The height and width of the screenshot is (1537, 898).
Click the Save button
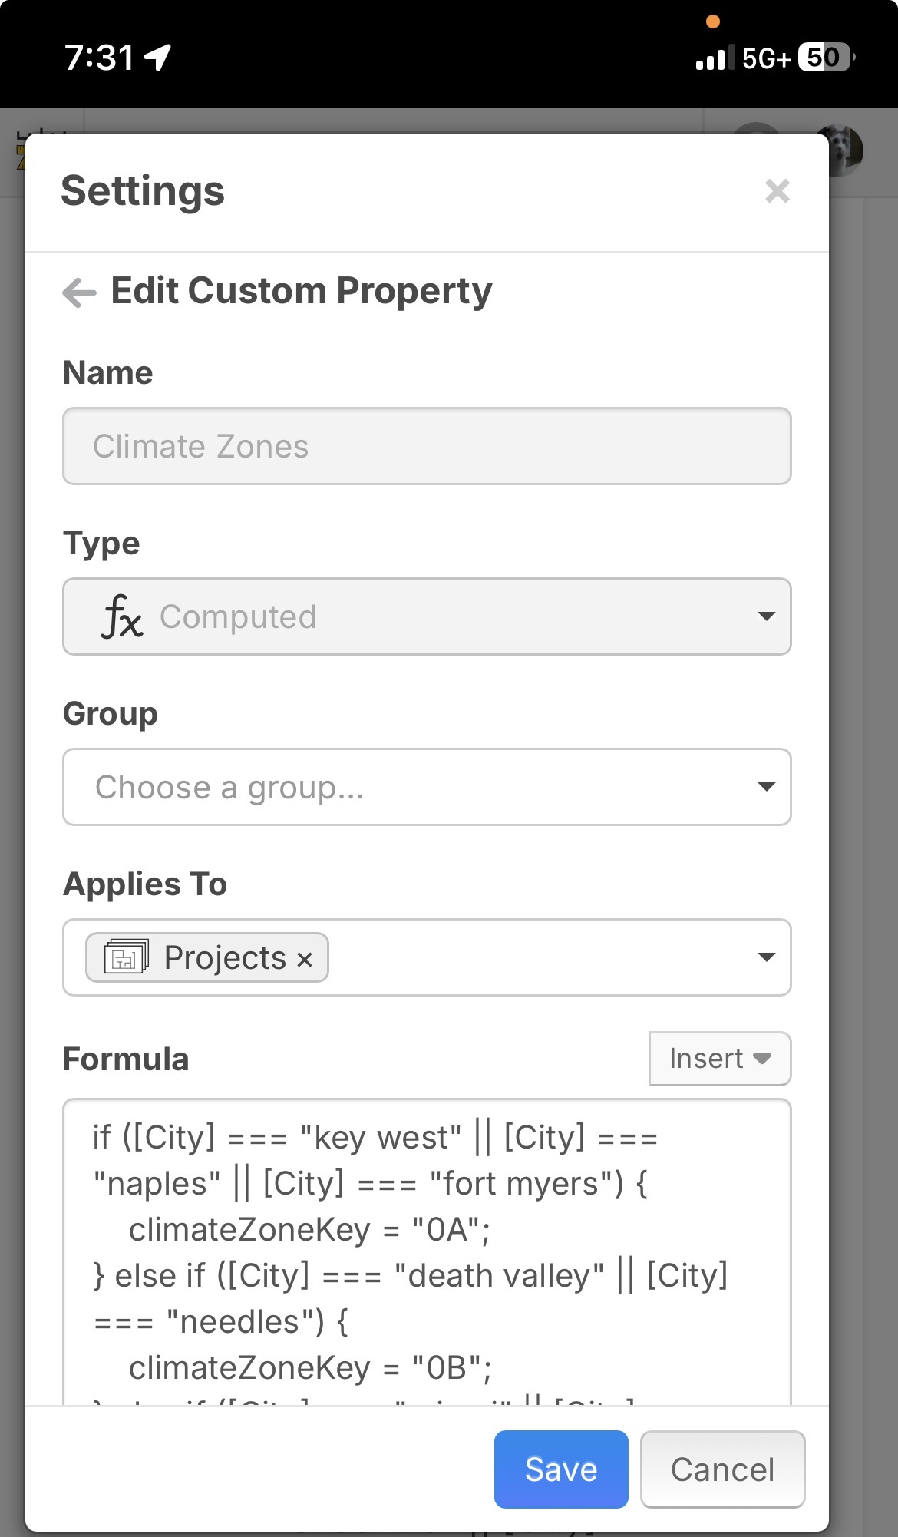561,1469
